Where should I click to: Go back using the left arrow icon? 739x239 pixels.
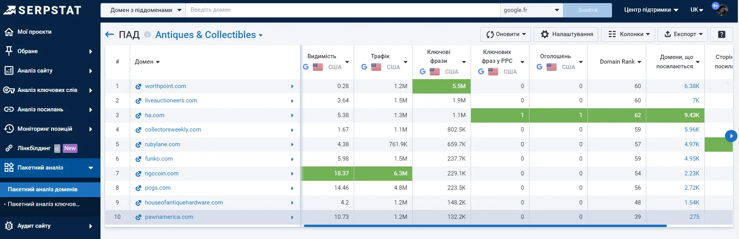(x=109, y=35)
